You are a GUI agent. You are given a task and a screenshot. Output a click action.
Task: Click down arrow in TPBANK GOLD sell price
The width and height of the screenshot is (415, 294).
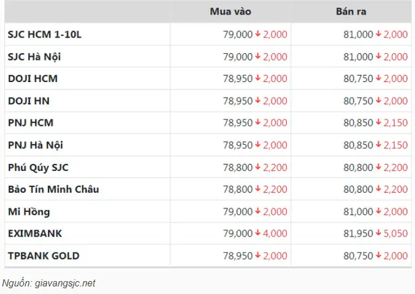378,255
